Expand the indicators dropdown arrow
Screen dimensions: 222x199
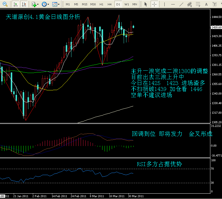[x=38, y=4]
